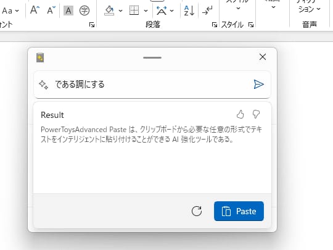Click the paragraph shading paint bucket
Image resolution: width=333 pixels, height=250 pixels.
[x=109, y=10]
